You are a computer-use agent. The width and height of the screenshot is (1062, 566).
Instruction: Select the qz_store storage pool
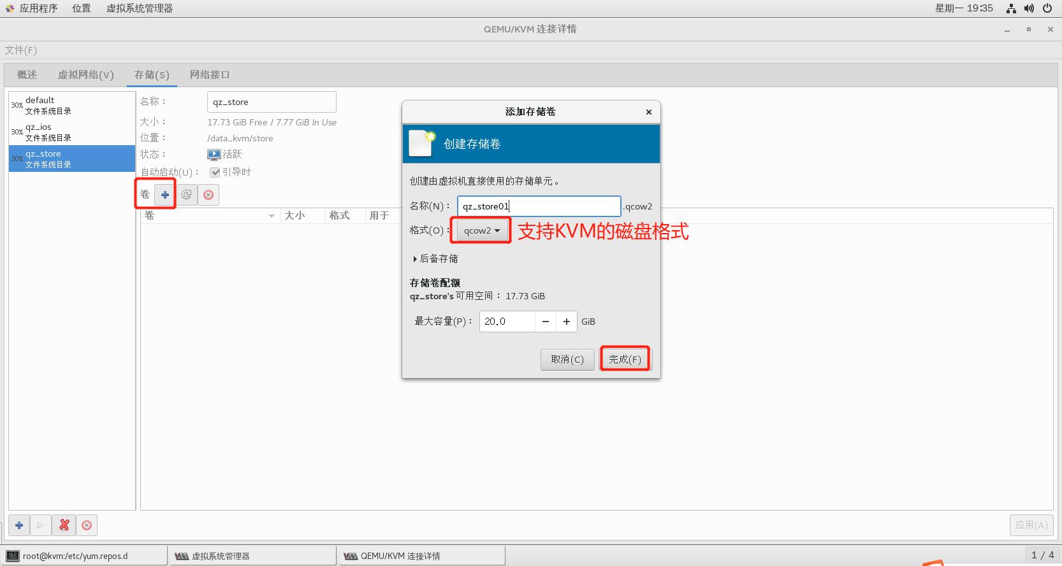point(72,159)
